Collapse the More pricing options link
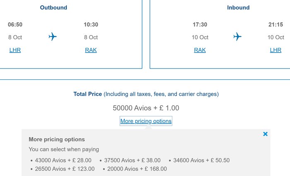This screenshot has height=176, width=290. coord(146,121)
